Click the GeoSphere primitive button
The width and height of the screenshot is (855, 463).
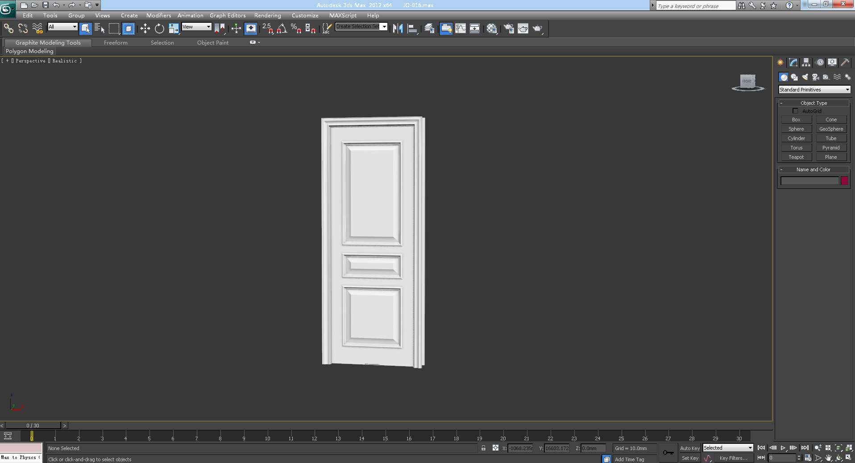[831, 129]
